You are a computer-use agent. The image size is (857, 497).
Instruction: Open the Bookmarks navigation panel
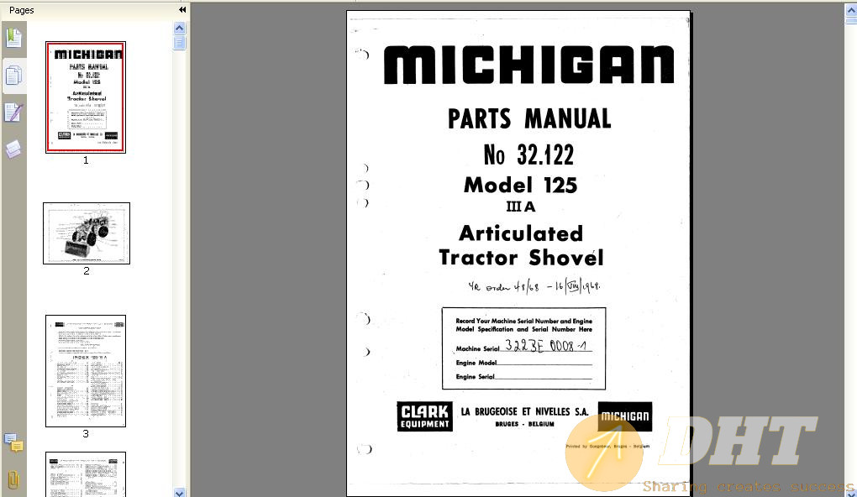13,39
